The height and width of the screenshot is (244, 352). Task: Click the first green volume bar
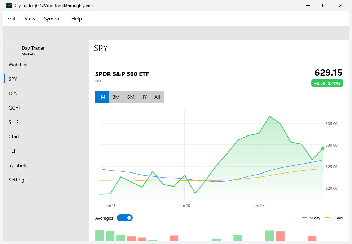click(x=100, y=235)
